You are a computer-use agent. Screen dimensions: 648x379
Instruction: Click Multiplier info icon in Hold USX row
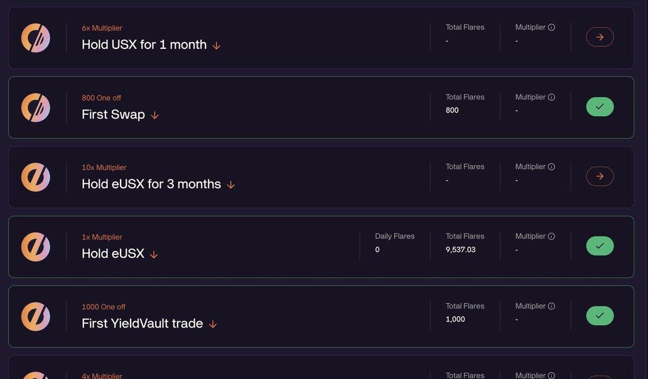pos(551,28)
